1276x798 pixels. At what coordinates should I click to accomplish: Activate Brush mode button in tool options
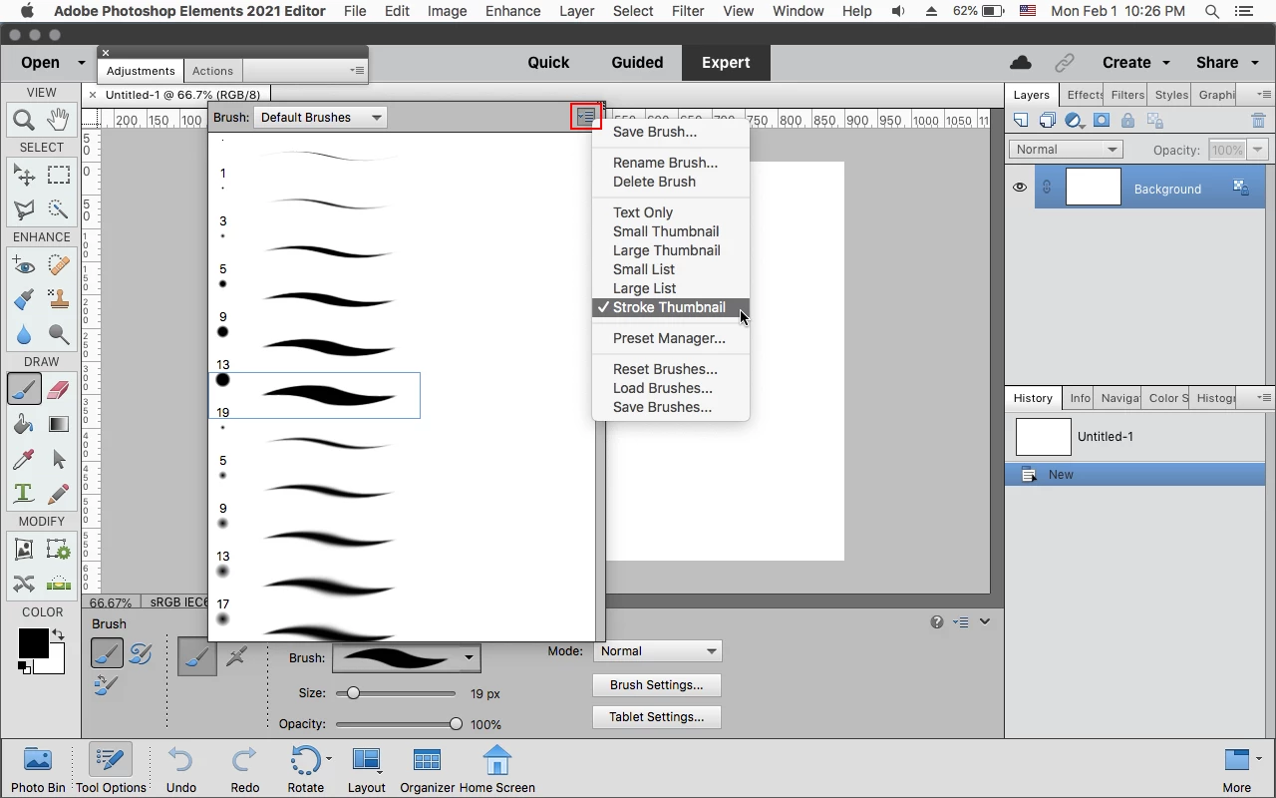click(x=197, y=656)
